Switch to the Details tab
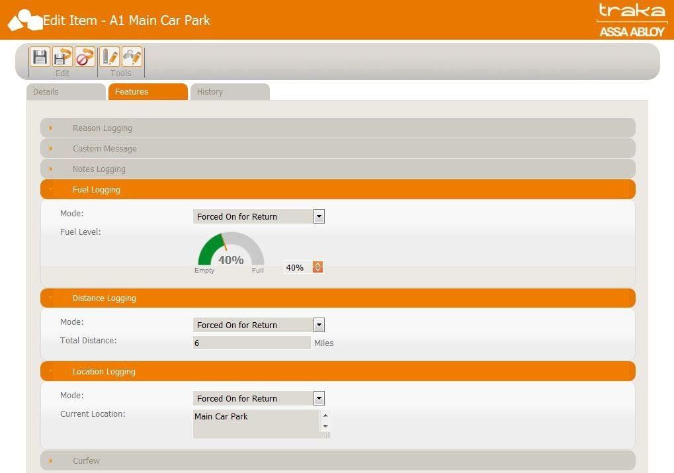 66,91
